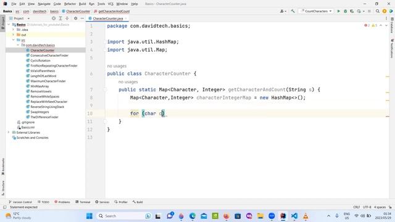Open editor tabs more options menu
The image size is (395, 222).
tap(386, 18)
